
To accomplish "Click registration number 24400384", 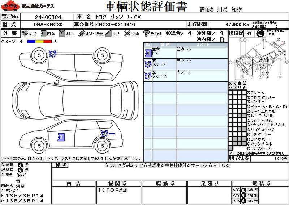I will pyautogui.click(x=48, y=17).
